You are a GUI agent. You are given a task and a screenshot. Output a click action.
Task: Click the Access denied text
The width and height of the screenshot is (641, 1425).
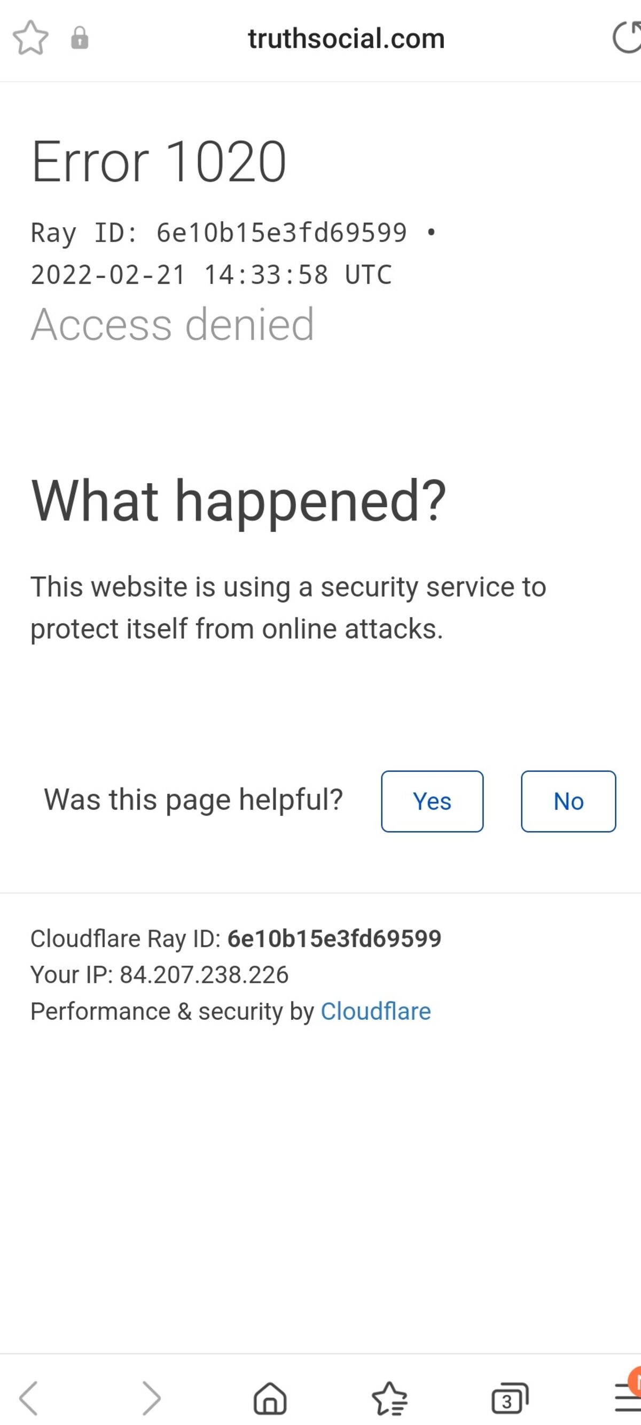[x=173, y=324]
